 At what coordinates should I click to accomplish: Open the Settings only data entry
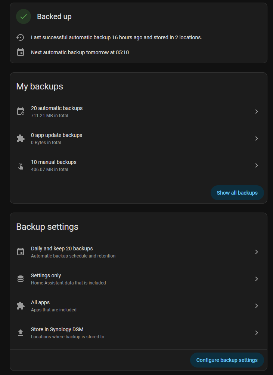(46, 276)
